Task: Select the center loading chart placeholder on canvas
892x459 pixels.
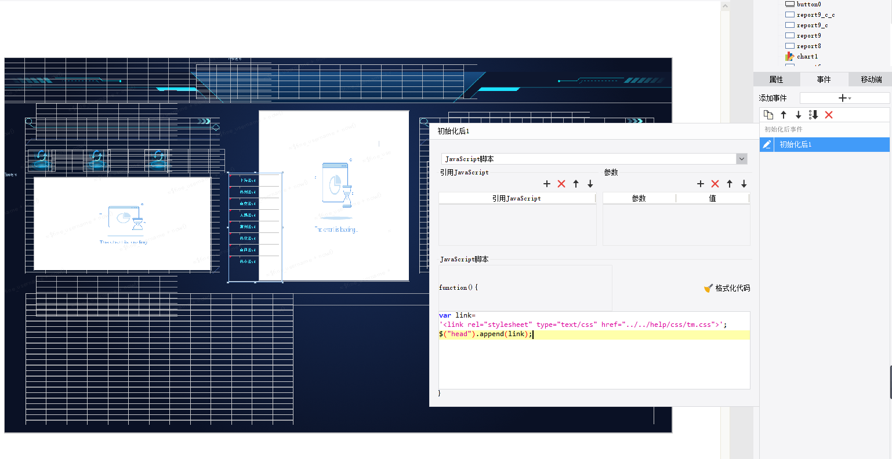Action: [x=334, y=196]
